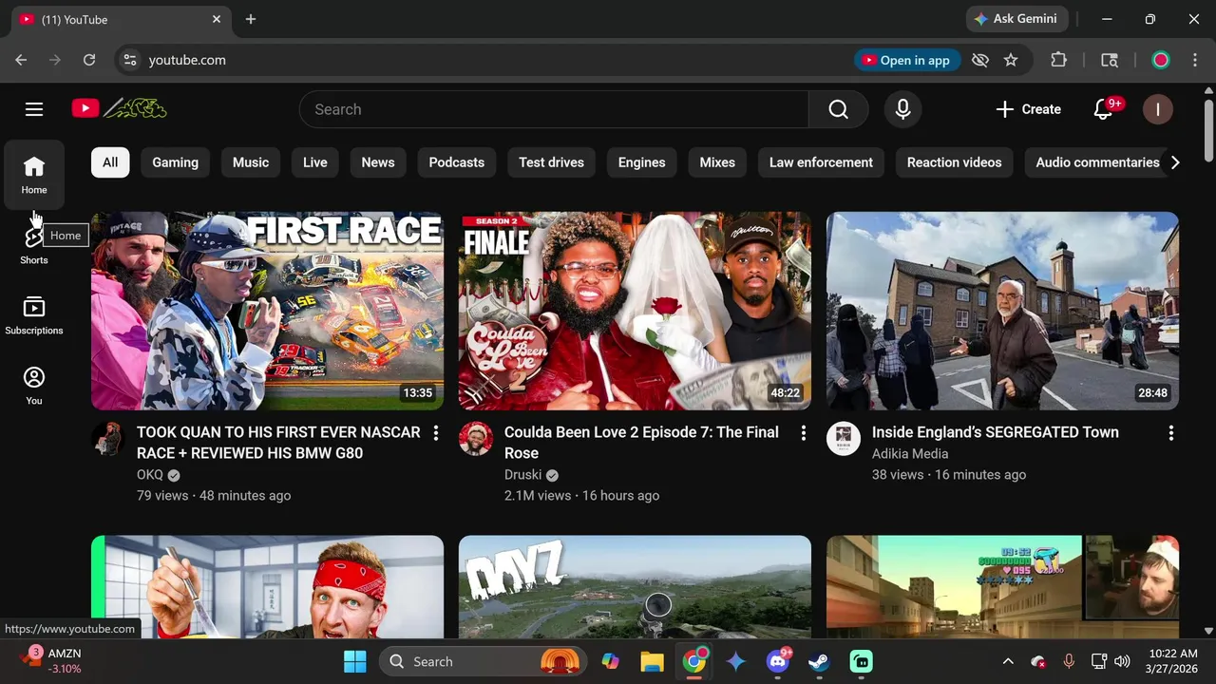Click the Ask Gemini button
Image resolution: width=1216 pixels, height=684 pixels.
pyautogui.click(x=1016, y=19)
